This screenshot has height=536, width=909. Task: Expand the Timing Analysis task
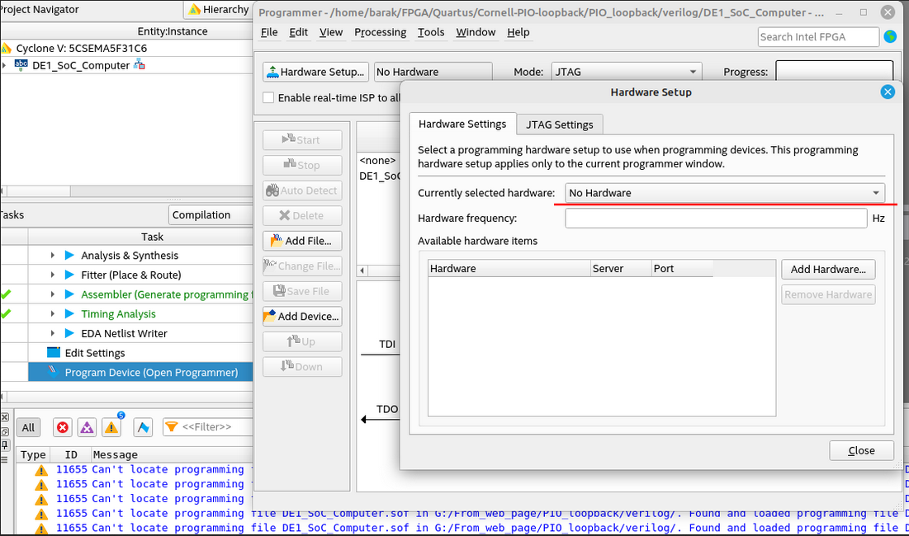point(53,313)
